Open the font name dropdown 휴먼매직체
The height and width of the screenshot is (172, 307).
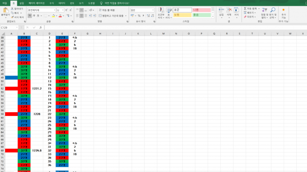click(x=55, y=10)
